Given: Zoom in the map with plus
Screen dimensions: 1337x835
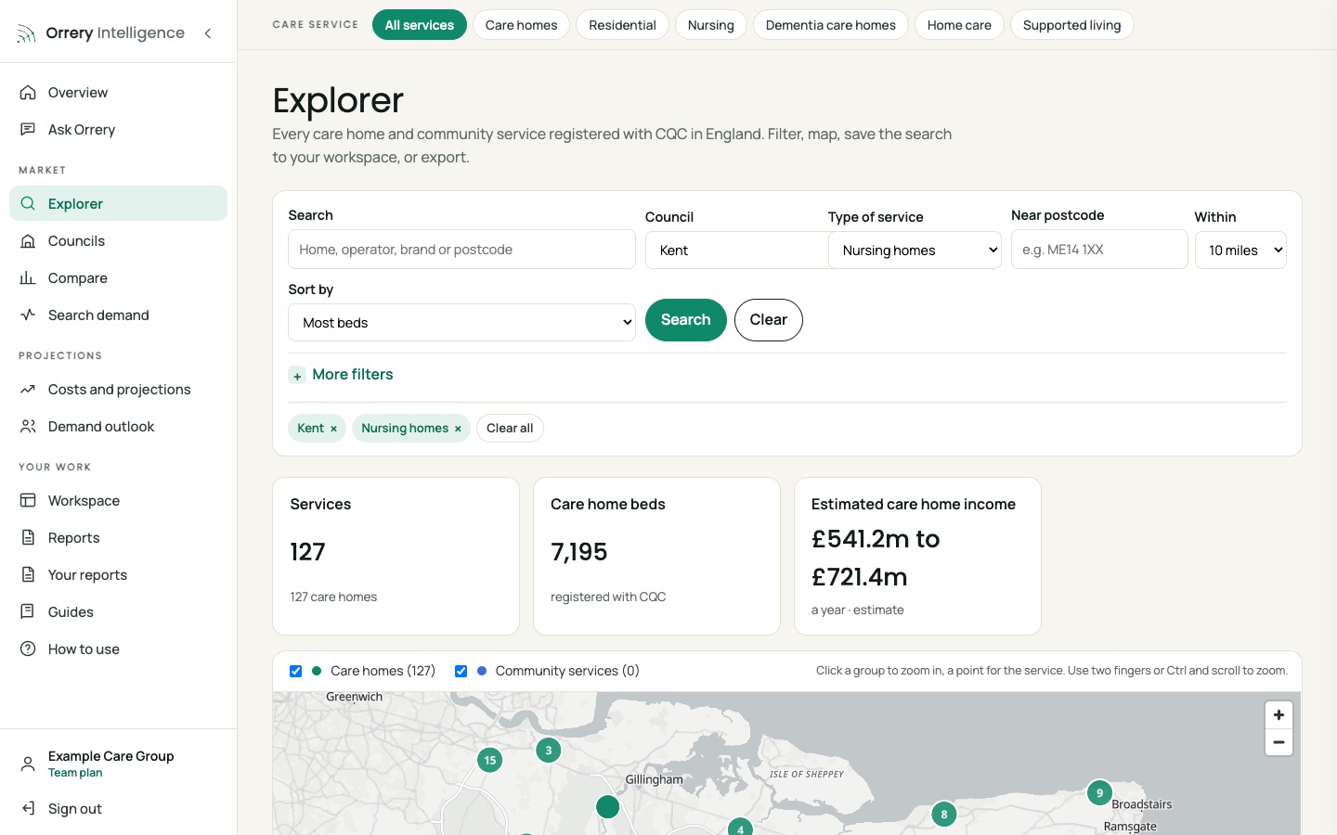Looking at the screenshot, I should [x=1279, y=715].
